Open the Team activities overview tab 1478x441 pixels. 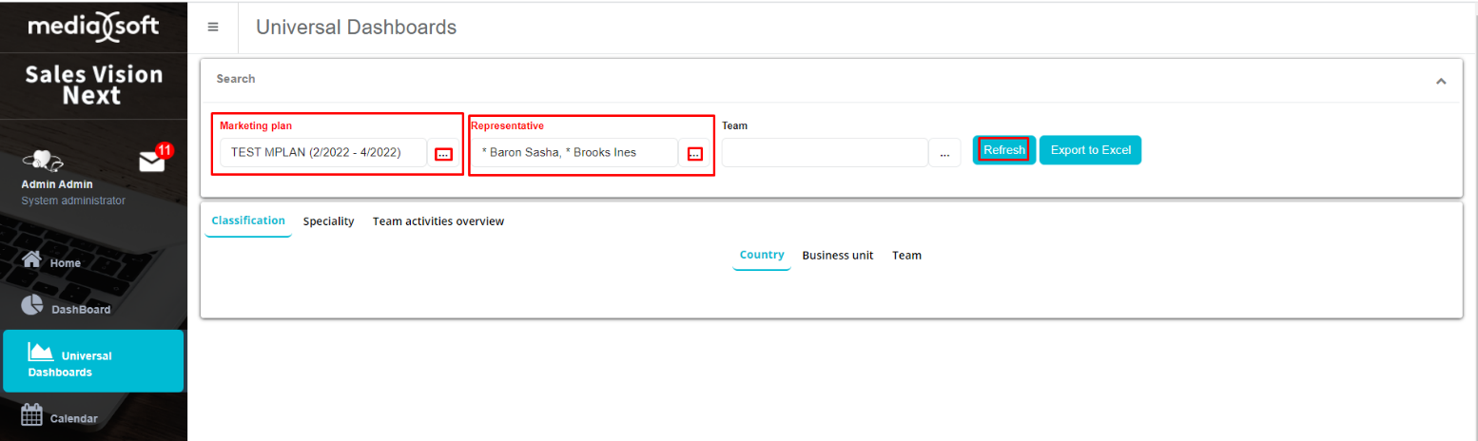[x=438, y=221]
